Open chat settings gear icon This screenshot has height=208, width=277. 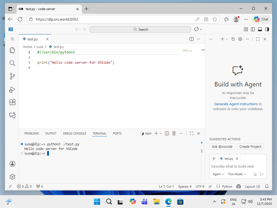pos(240,39)
